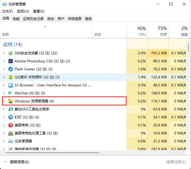Click the 765.2 MB memory cell
Viewport: 191px width, 169px height.
coord(158,53)
